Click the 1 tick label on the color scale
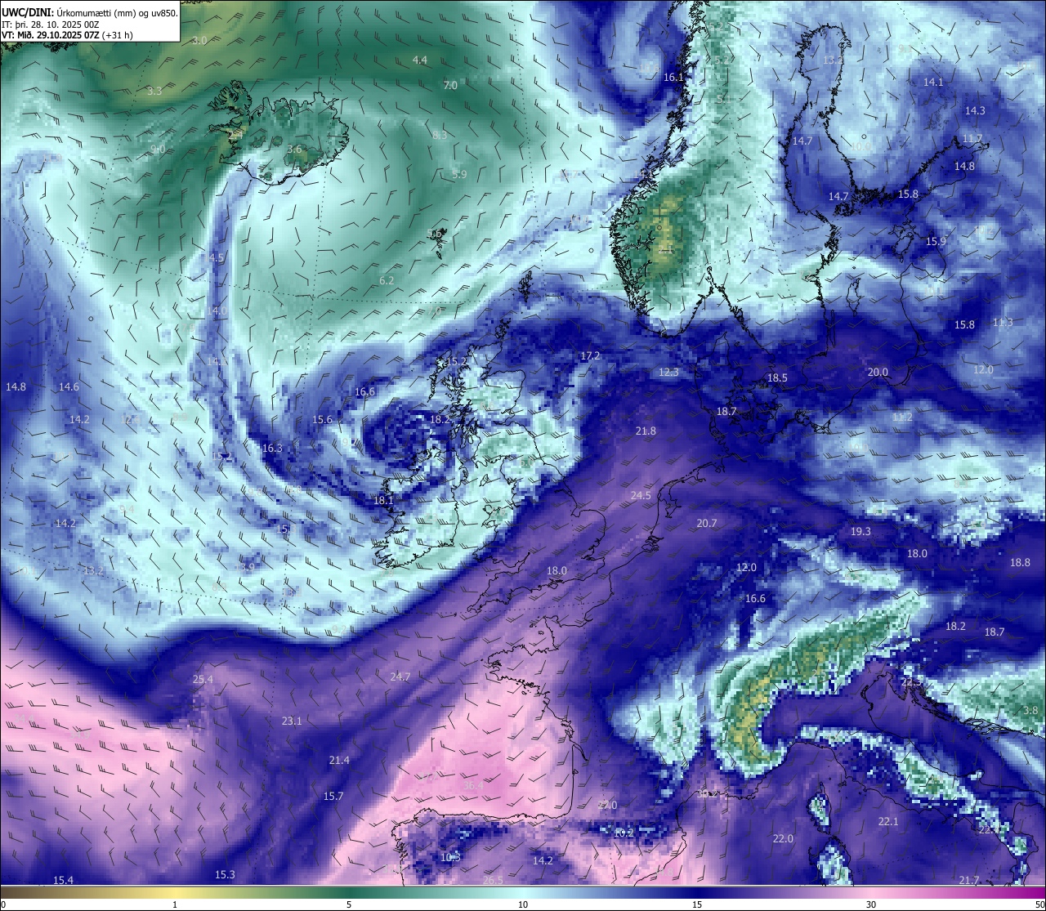1046x911 pixels. coord(175,904)
